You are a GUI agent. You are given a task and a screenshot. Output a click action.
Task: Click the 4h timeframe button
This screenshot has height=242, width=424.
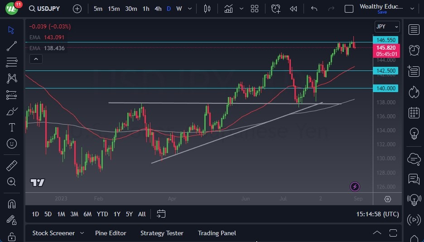pos(158,9)
